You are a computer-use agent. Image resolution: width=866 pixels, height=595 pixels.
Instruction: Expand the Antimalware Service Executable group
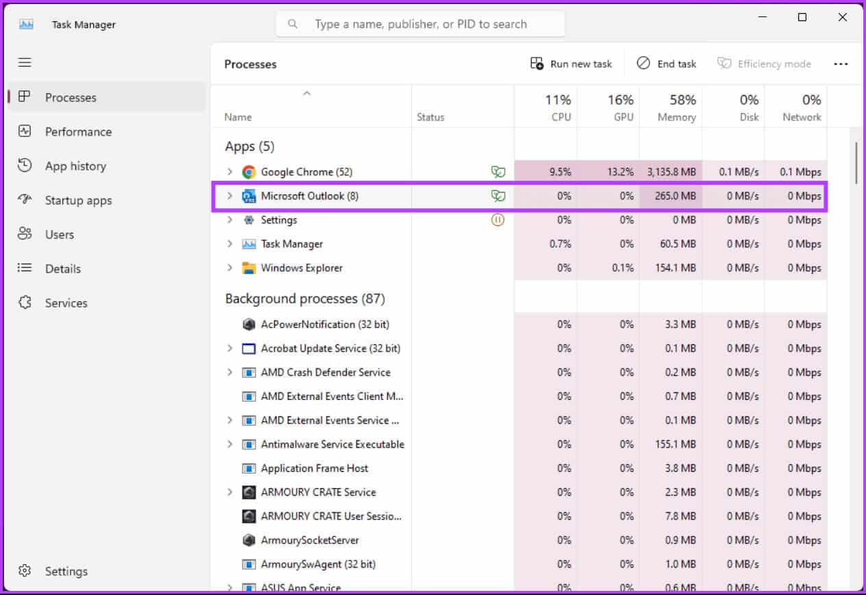point(230,444)
